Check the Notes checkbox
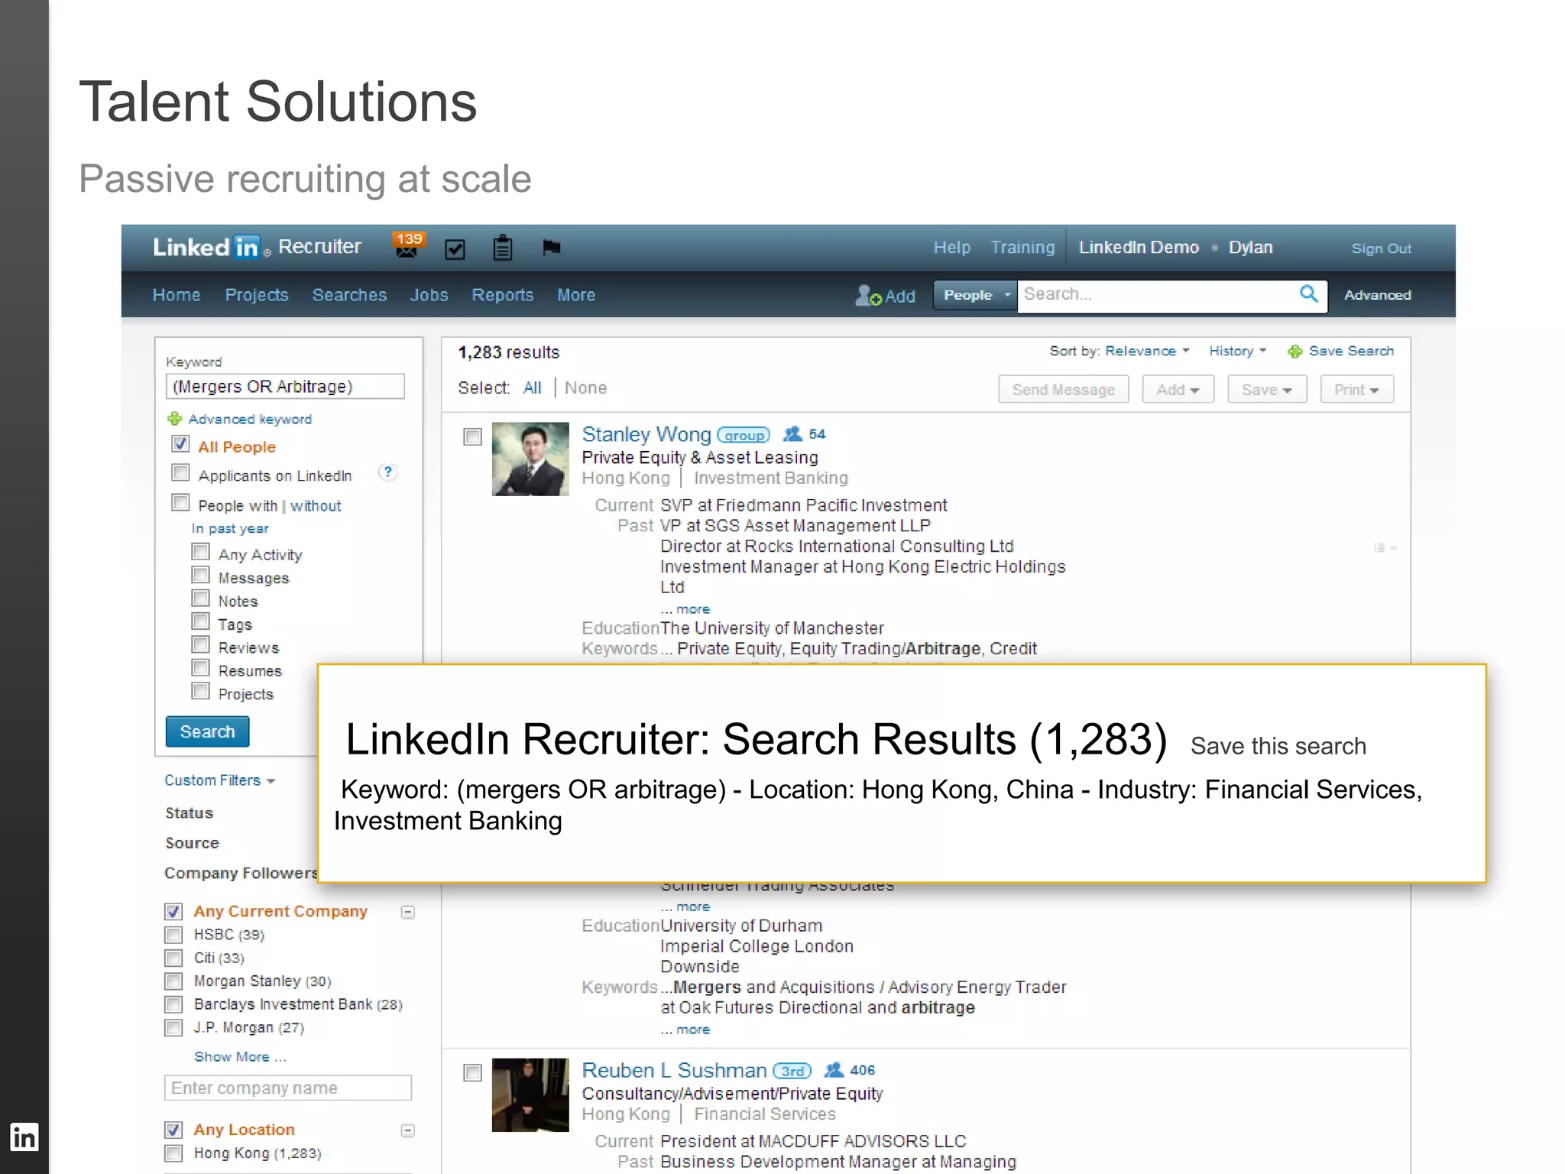Image resolution: width=1565 pixels, height=1174 pixels. tap(200, 598)
